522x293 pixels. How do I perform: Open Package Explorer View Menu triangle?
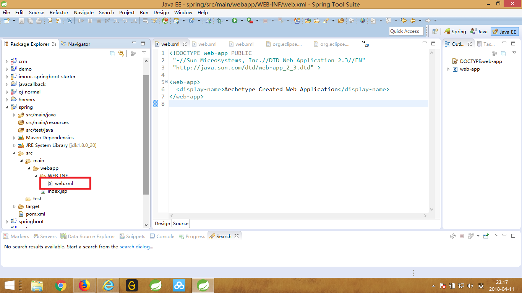pos(144,53)
